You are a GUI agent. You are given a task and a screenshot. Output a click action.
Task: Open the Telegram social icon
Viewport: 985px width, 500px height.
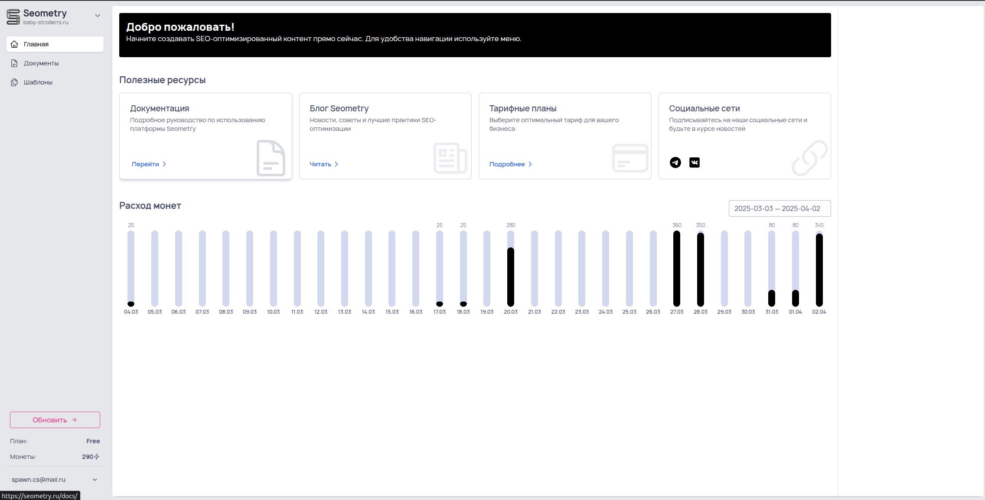[x=675, y=162]
